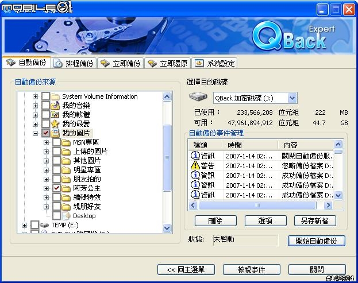Click the 狀態 field showing 未啟動
Image resolution: width=358 pixels, height=283 pixels.
tap(245, 240)
